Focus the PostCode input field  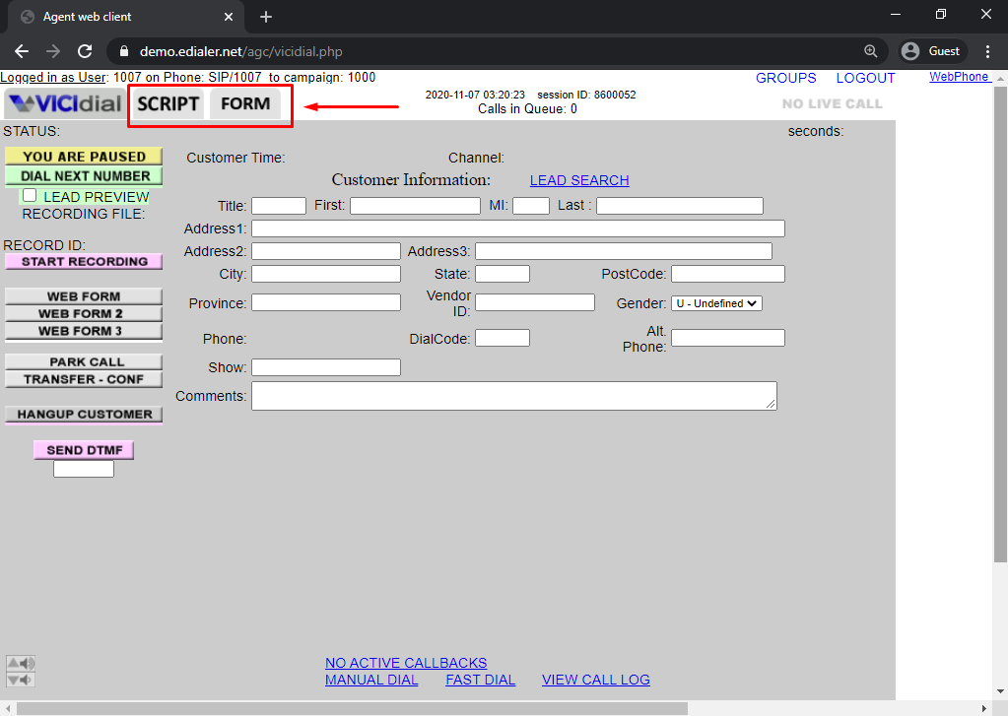(728, 274)
